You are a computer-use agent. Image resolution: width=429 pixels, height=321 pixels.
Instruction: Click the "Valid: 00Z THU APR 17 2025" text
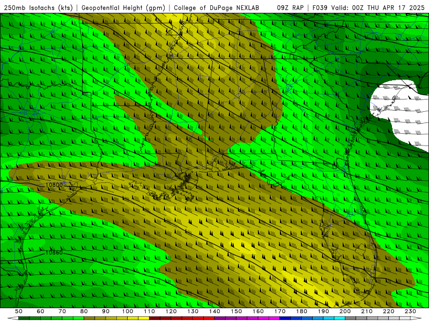coord(378,8)
